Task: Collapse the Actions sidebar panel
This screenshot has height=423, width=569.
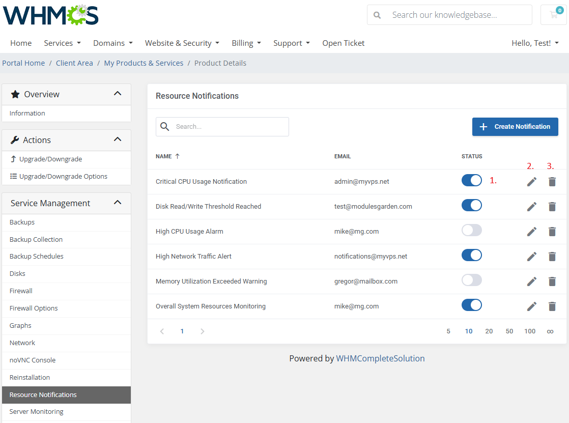Action: pyautogui.click(x=118, y=139)
